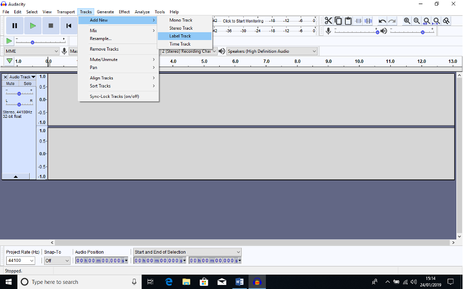
Task: Click Audio Position time field
Action: click(101, 260)
